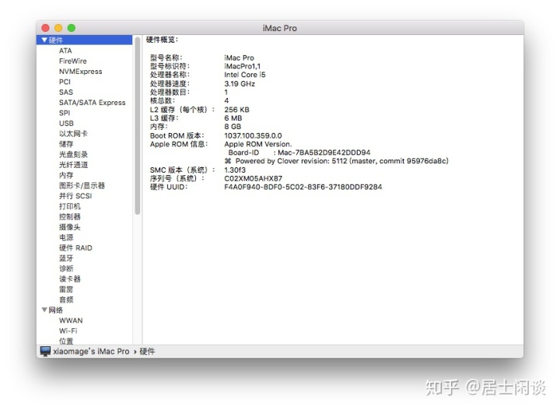Click xiaomage's iMac Pro in path bar

click(x=91, y=352)
